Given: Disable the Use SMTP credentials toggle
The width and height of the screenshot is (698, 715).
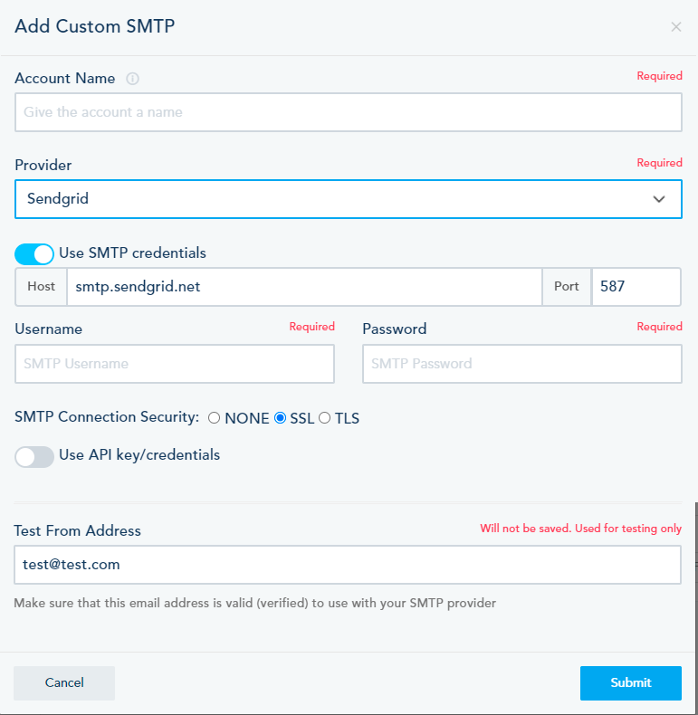Looking at the screenshot, I should pos(33,254).
